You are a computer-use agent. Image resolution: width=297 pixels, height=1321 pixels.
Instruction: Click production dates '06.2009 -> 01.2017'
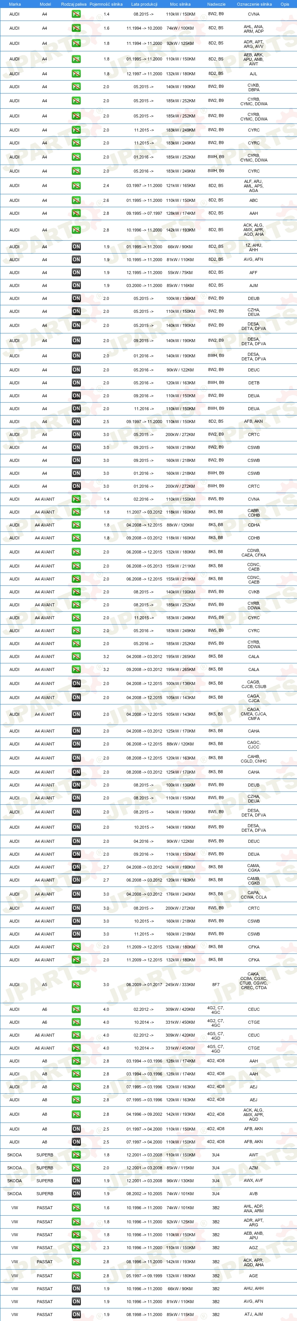pos(144,985)
